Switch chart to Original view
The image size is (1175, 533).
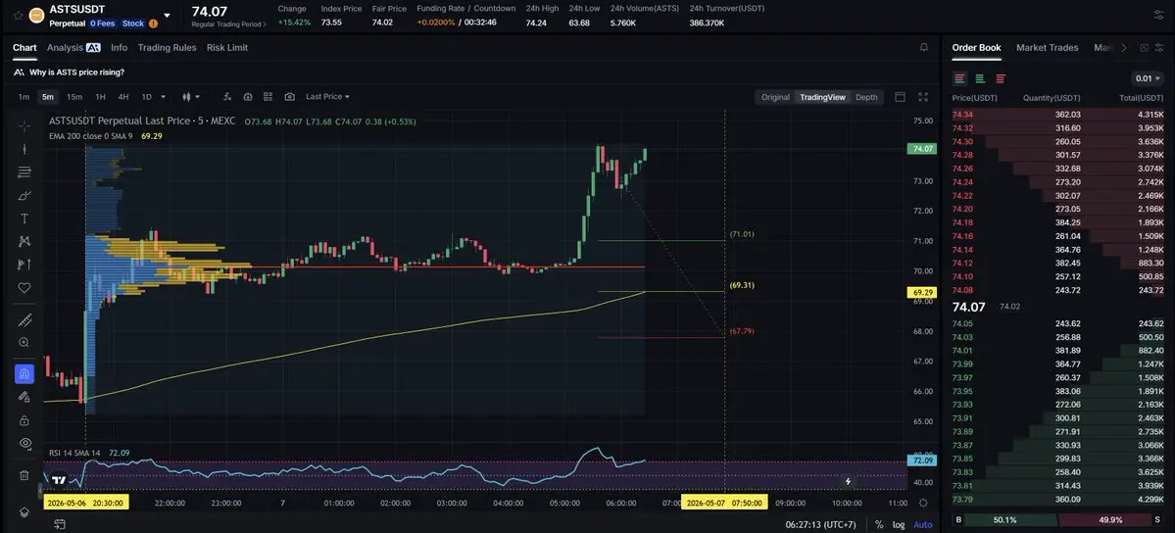pos(775,97)
